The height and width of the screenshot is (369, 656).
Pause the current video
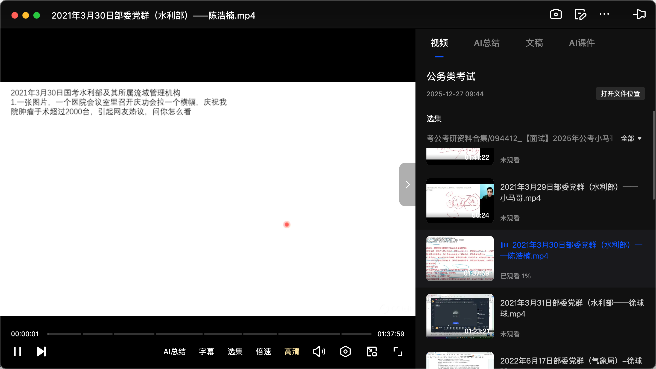point(17,352)
